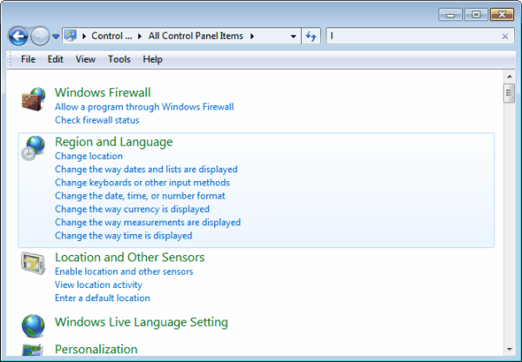Click Enter a default location

click(x=102, y=298)
